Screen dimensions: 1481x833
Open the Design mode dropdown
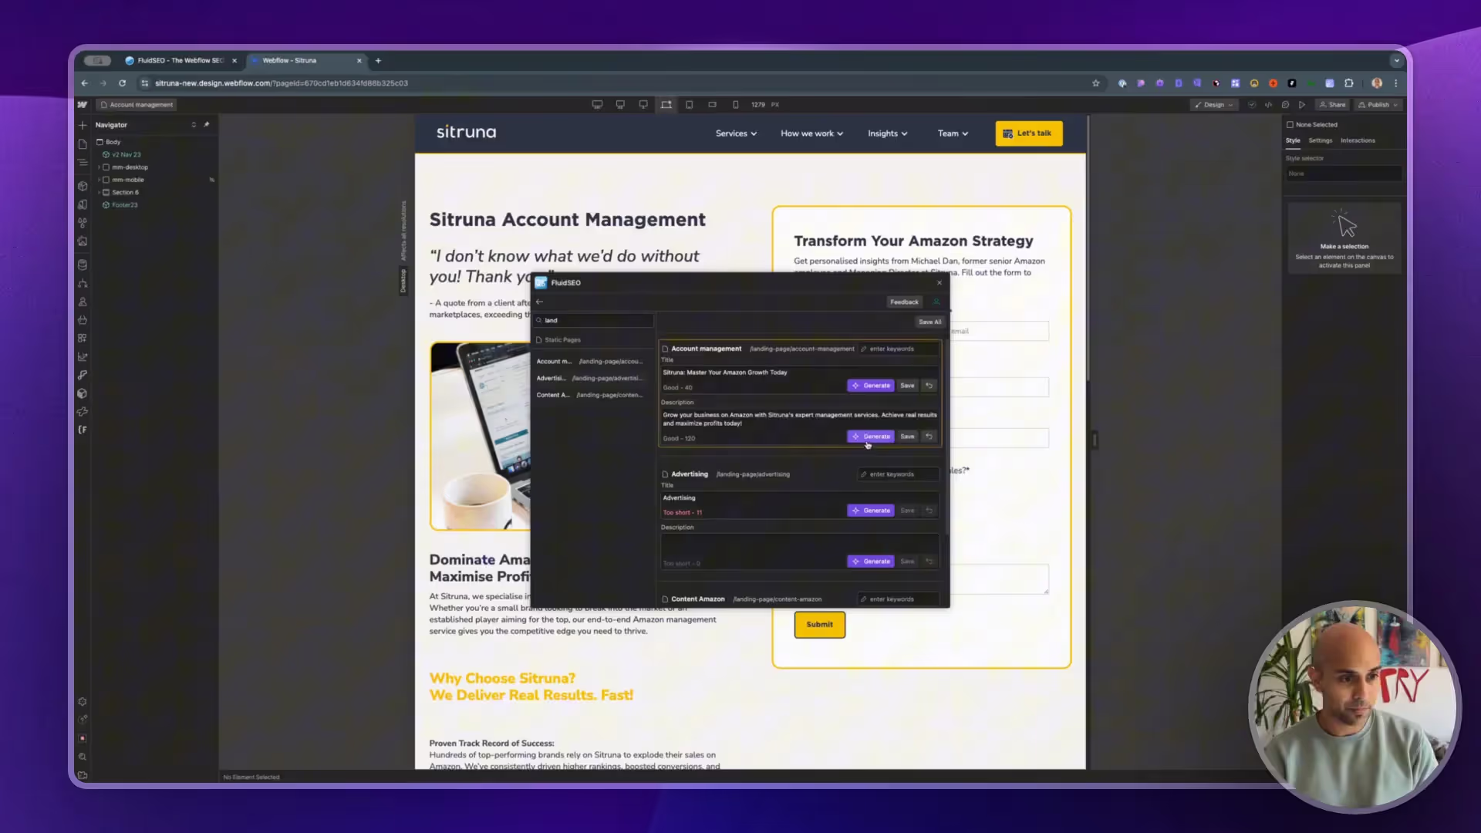pyautogui.click(x=1214, y=105)
